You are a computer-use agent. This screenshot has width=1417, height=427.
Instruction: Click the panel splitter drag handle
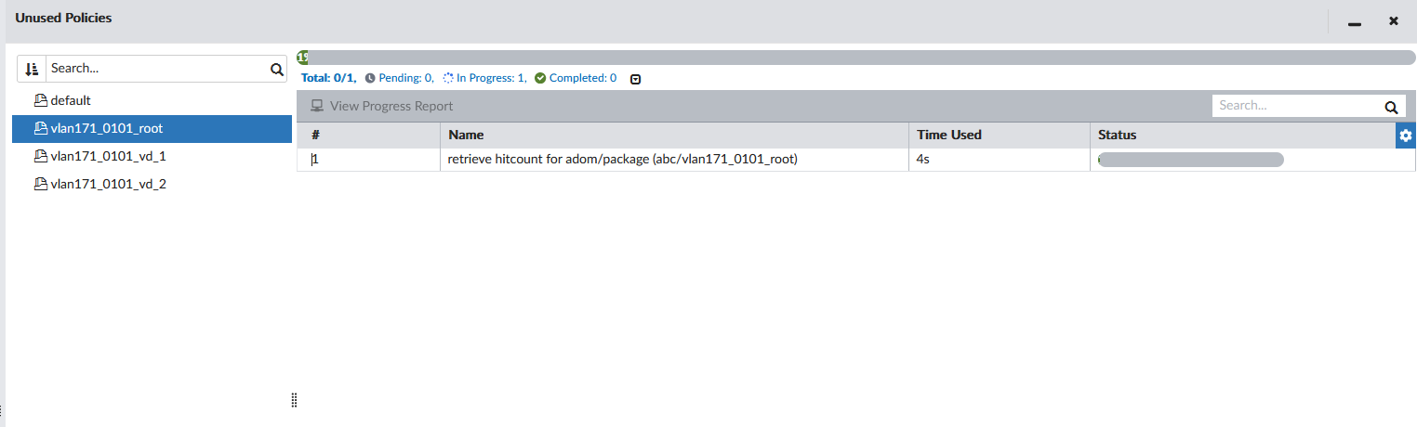click(x=294, y=400)
